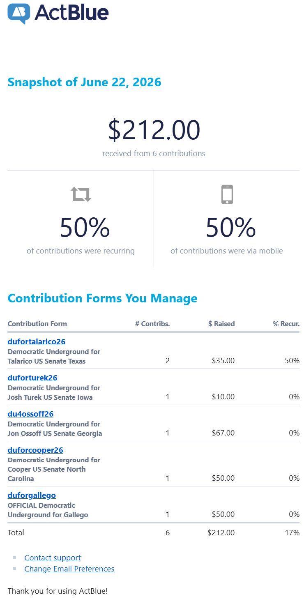Click the $67.00 raised amount for Ossoff
This screenshot has width=304, height=599.
click(x=223, y=433)
